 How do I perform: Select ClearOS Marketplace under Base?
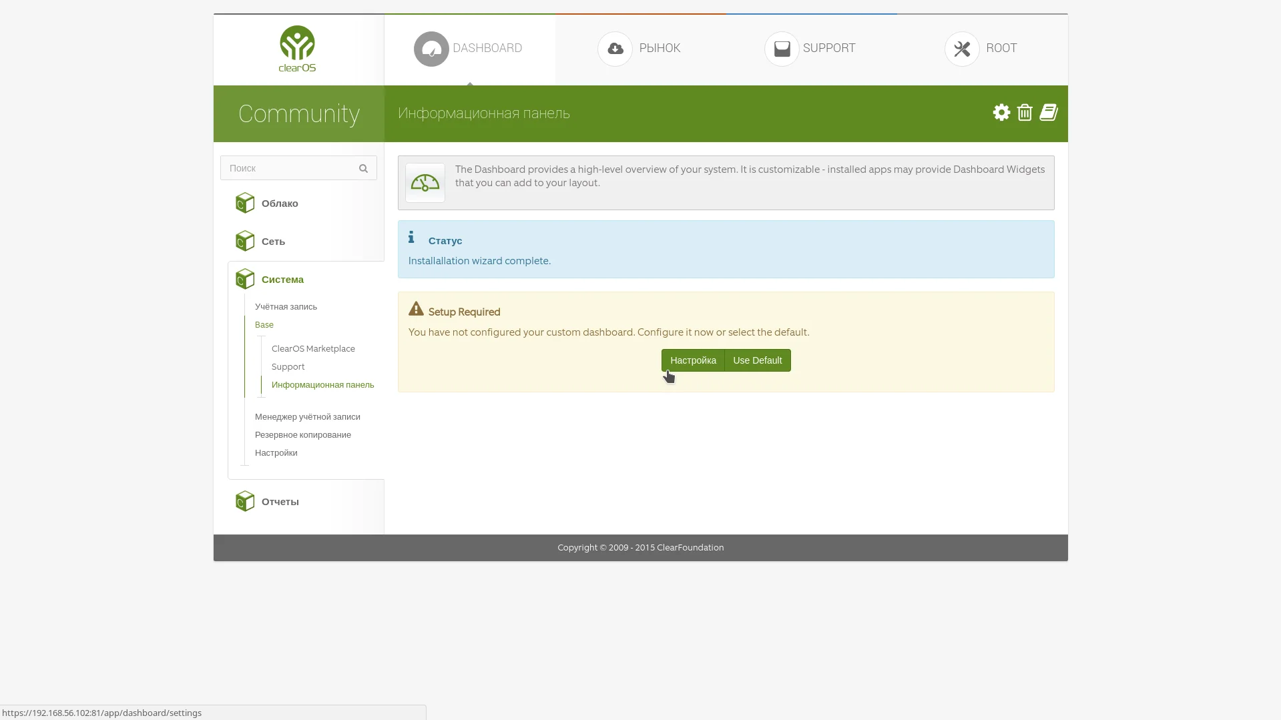[x=313, y=349]
